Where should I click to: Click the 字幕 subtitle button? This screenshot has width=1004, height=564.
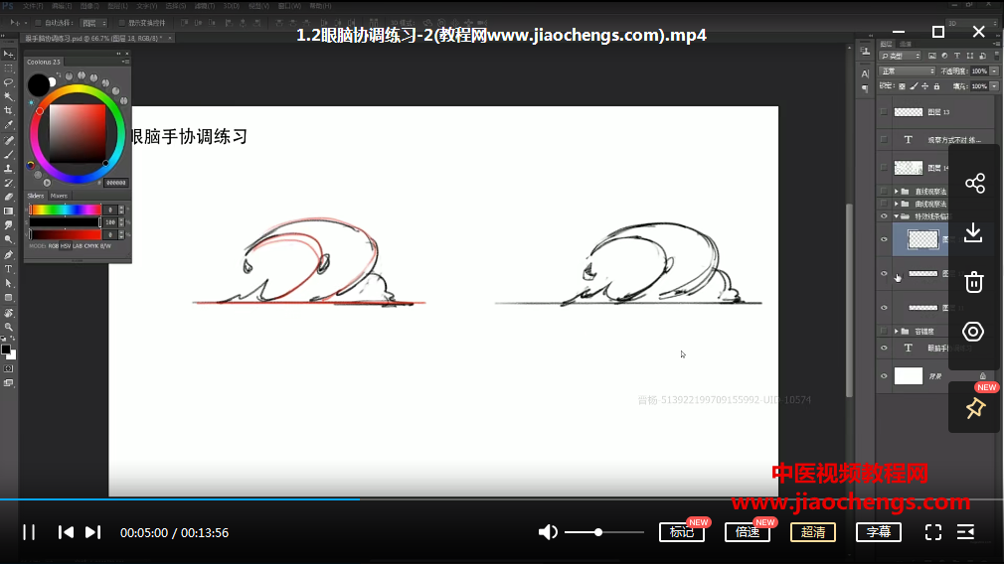[879, 532]
